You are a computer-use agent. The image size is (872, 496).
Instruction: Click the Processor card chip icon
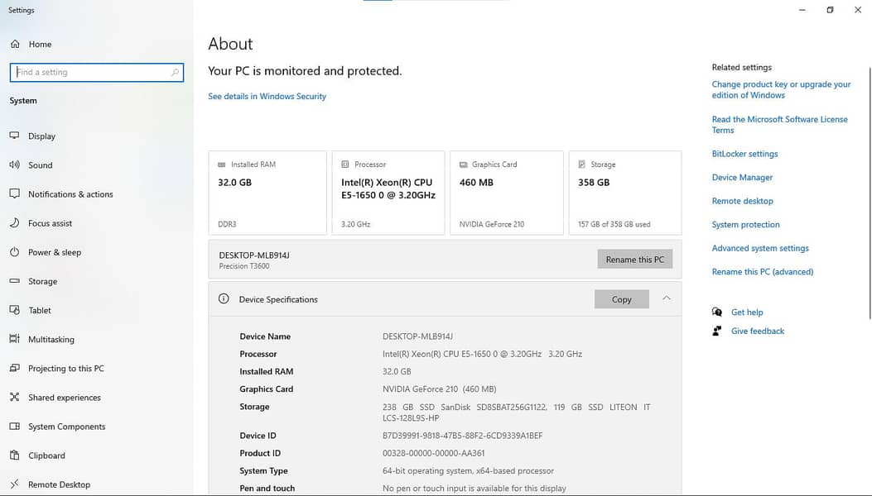click(x=344, y=165)
